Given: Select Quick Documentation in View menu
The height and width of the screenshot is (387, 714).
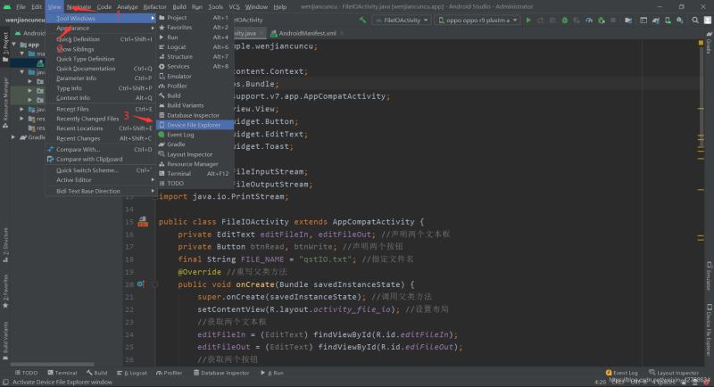Looking at the screenshot, I should point(101,69).
